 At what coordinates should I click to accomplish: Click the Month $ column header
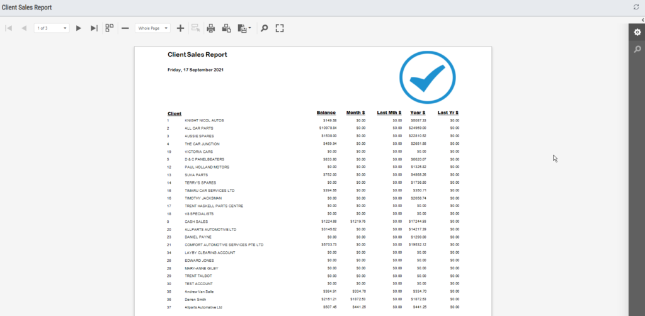356,113
